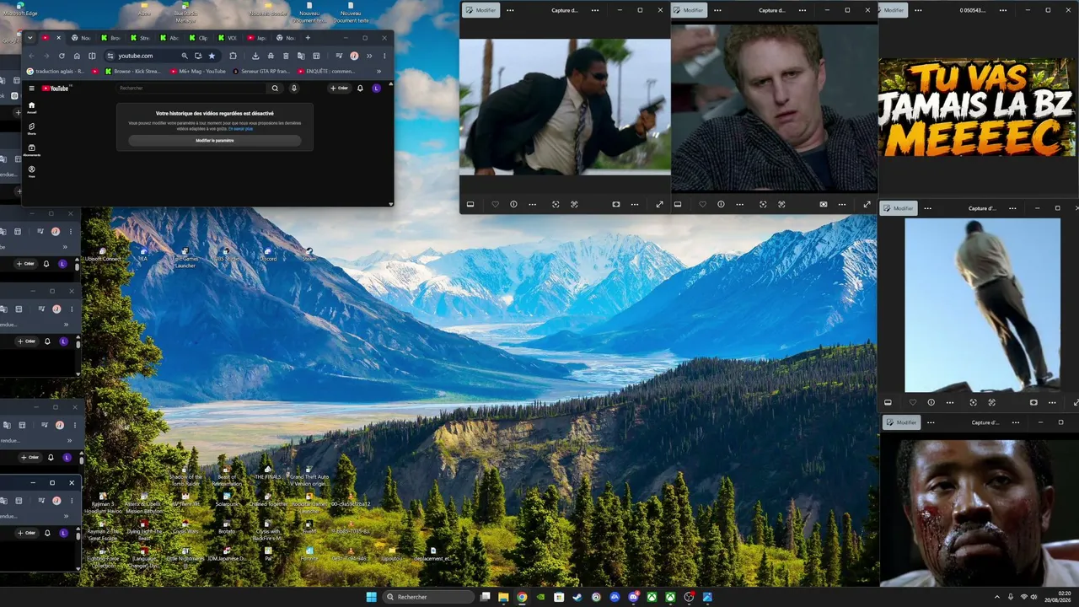Favorite the man-standing-on-ledge photo with heart
The image size is (1079, 607).
pos(912,402)
